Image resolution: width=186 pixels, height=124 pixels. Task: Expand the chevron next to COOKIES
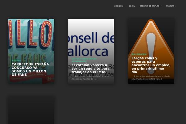[124, 6]
